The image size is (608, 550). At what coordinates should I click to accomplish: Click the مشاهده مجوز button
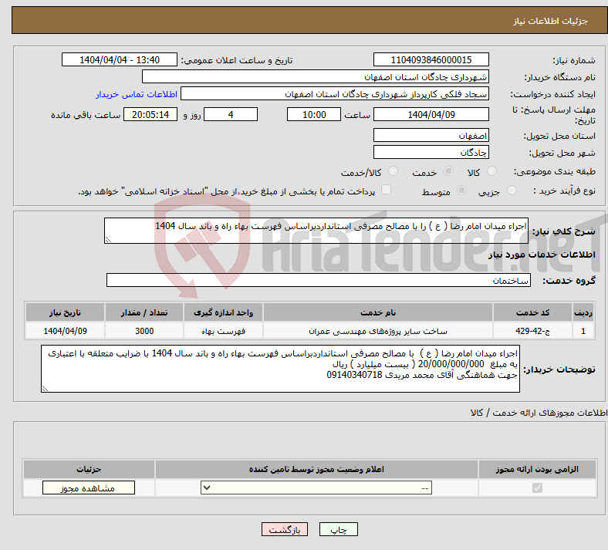point(89,488)
